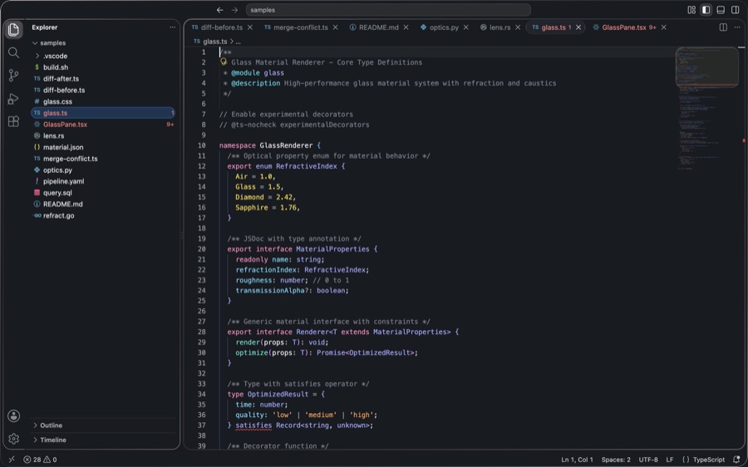The image size is (748, 467).
Task: Toggle the bottom panel
Action: click(x=721, y=10)
